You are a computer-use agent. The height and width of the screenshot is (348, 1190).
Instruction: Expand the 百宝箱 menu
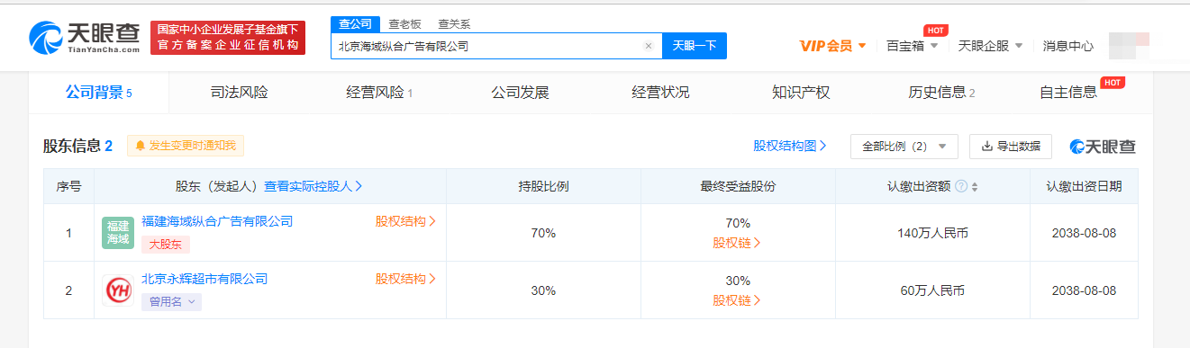(912, 46)
